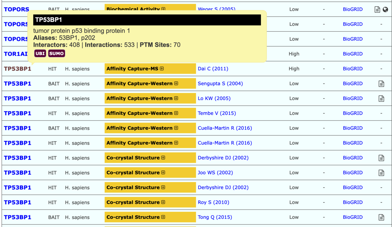The image size is (392, 227).
Task: Click the note icon in Joo WS row
Action: [381, 173]
